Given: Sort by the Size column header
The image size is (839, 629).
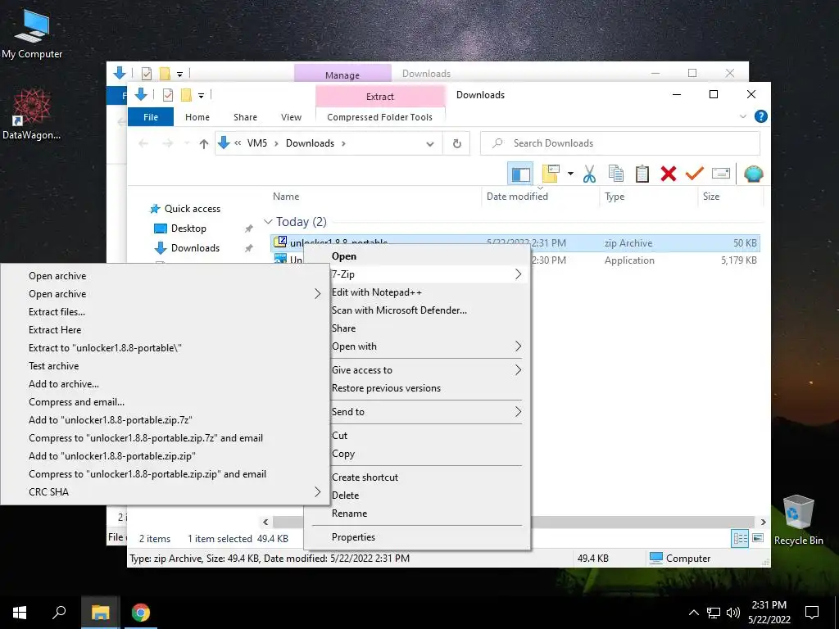Looking at the screenshot, I should coord(711,197).
